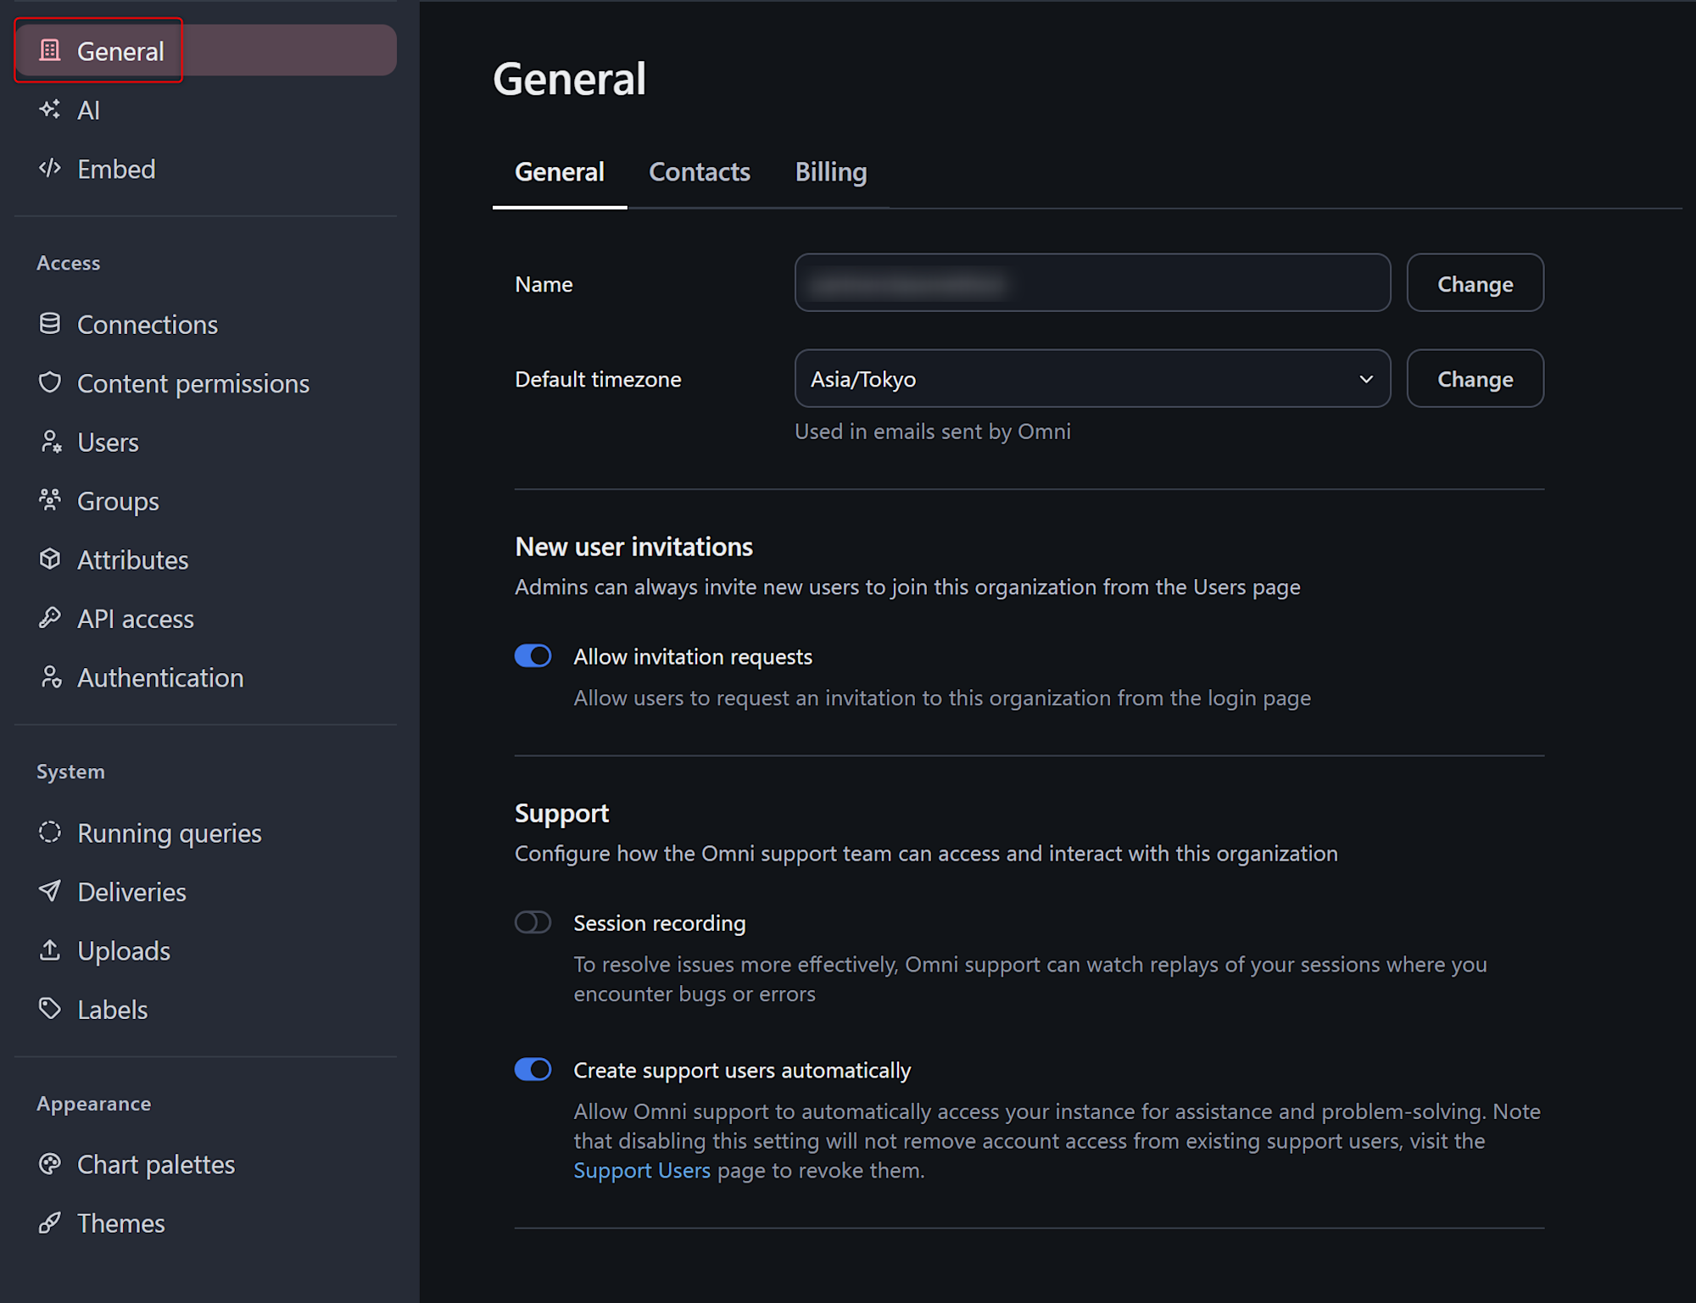This screenshot has height=1303, width=1696.
Task: Click the Uploads arrow icon
Action: coord(50,950)
